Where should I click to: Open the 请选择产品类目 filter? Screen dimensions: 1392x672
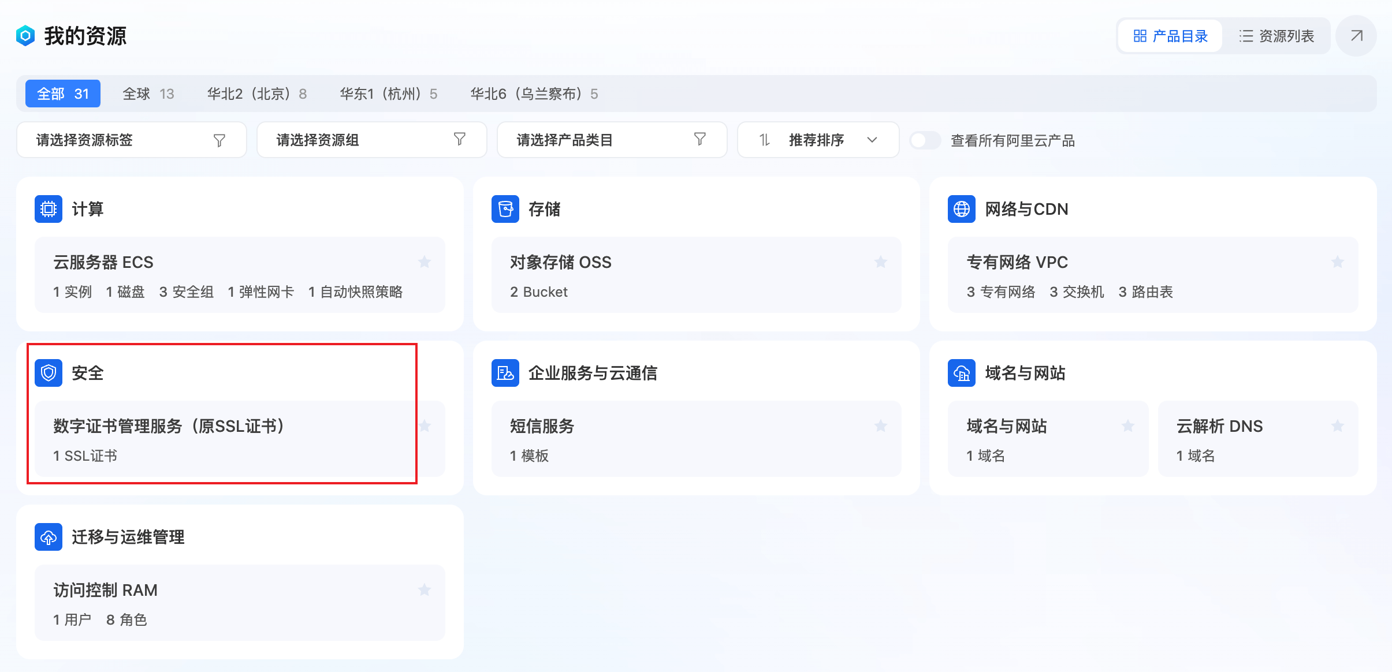(x=612, y=140)
